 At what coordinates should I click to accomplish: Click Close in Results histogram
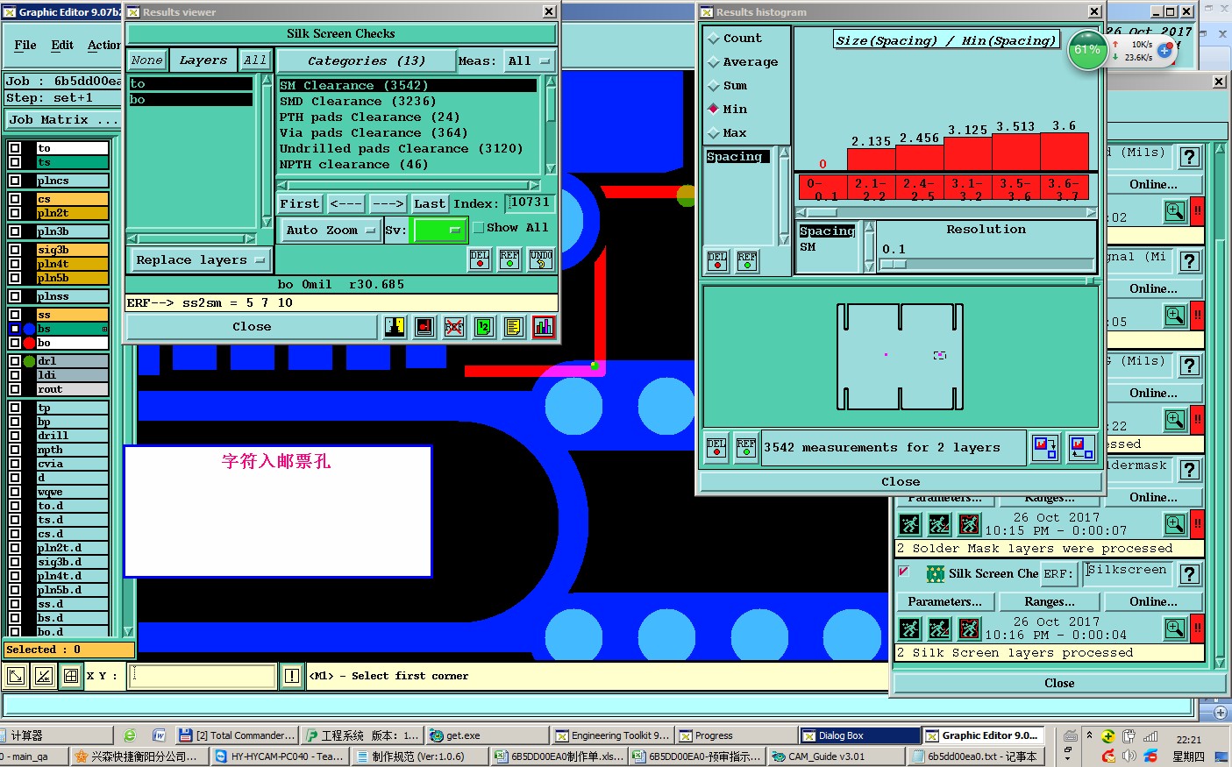tap(901, 482)
